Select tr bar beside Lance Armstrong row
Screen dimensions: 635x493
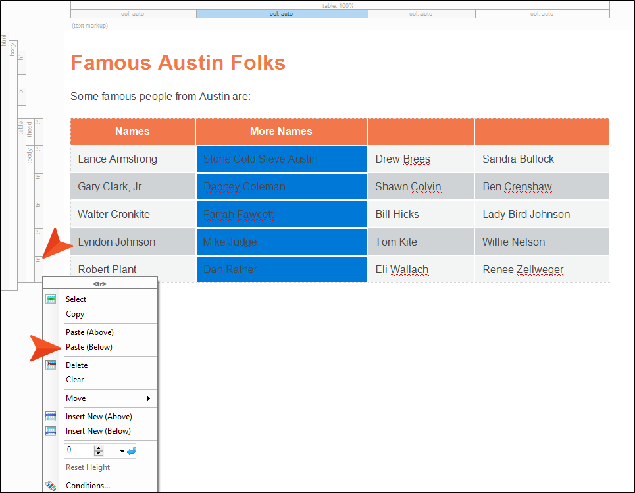click(x=39, y=159)
